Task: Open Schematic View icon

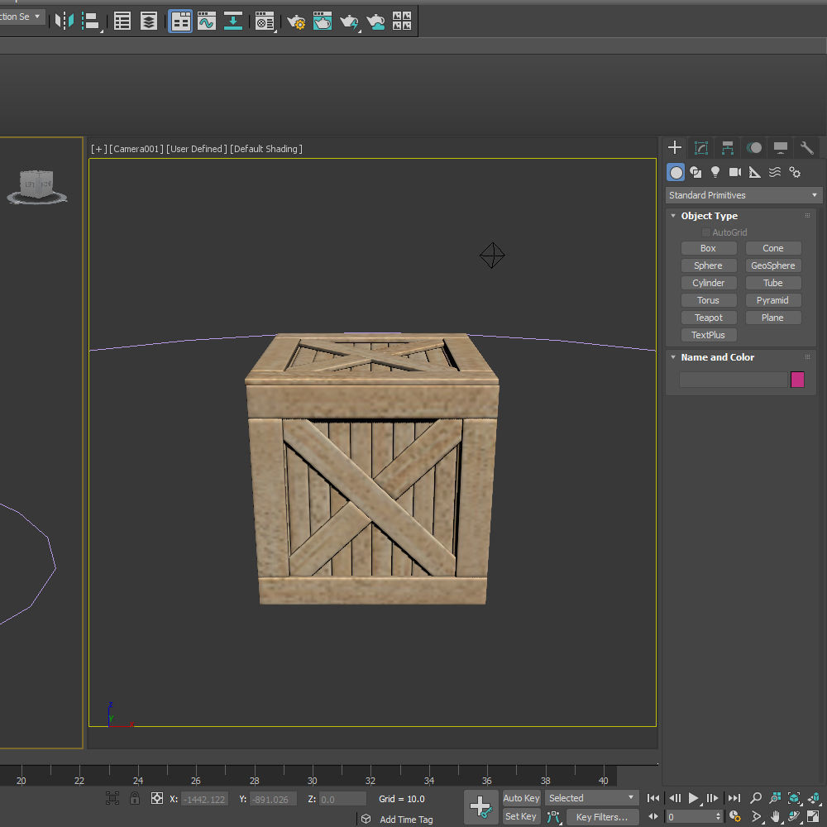Action: tap(232, 22)
